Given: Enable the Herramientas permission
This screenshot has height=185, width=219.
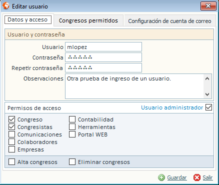Looking at the screenshot, I should coord(72,127).
